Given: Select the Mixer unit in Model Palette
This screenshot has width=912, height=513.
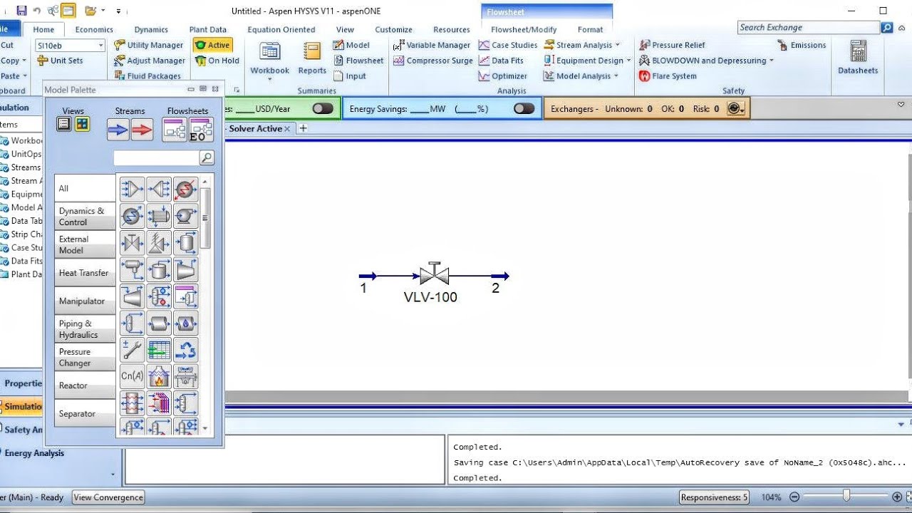Looking at the screenshot, I should click(132, 189).
